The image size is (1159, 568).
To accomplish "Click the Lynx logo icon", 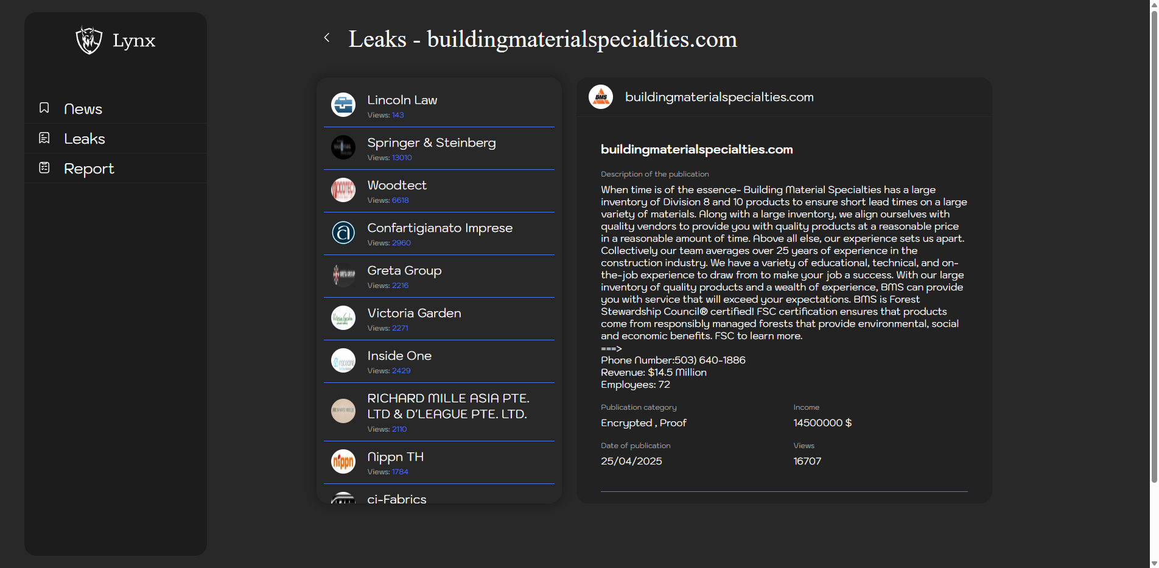I will (89, 40).
